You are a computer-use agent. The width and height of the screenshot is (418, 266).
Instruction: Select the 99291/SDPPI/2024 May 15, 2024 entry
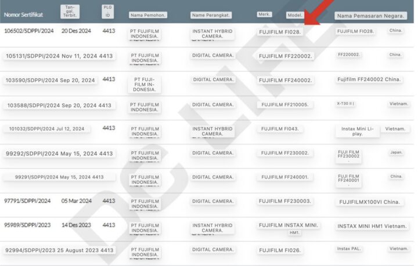[59, 177]
